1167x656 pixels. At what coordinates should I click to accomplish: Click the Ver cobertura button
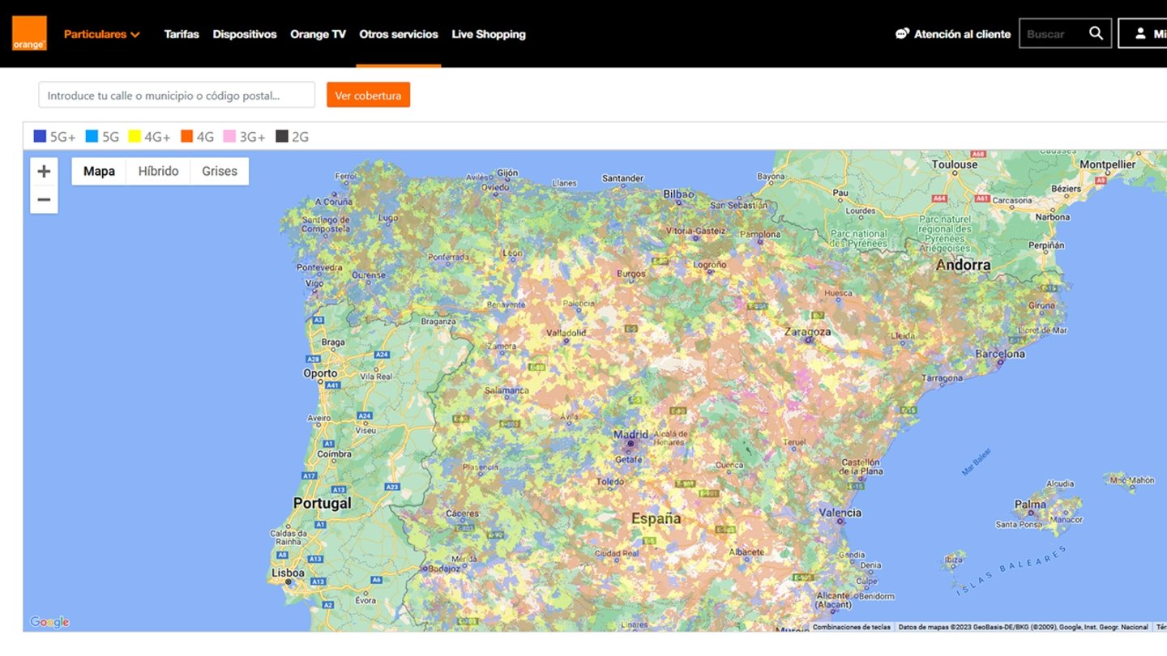368,95
